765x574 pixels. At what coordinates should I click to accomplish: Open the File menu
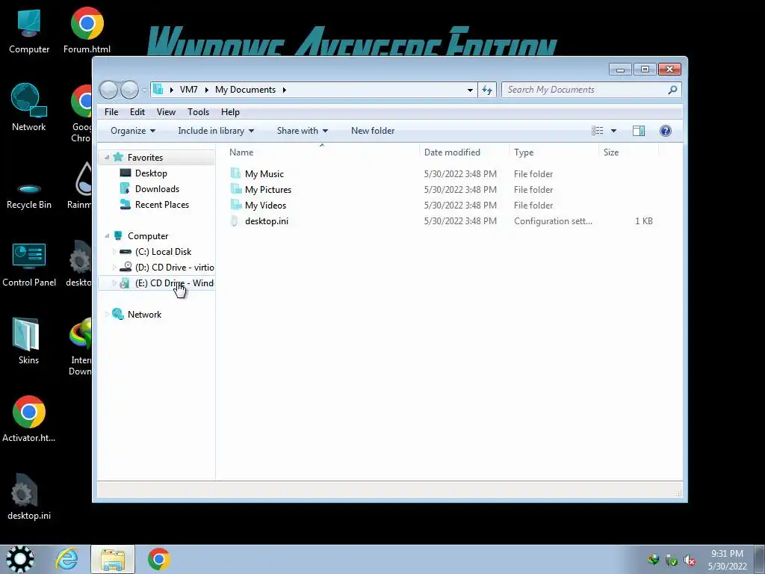click(111, 112)
